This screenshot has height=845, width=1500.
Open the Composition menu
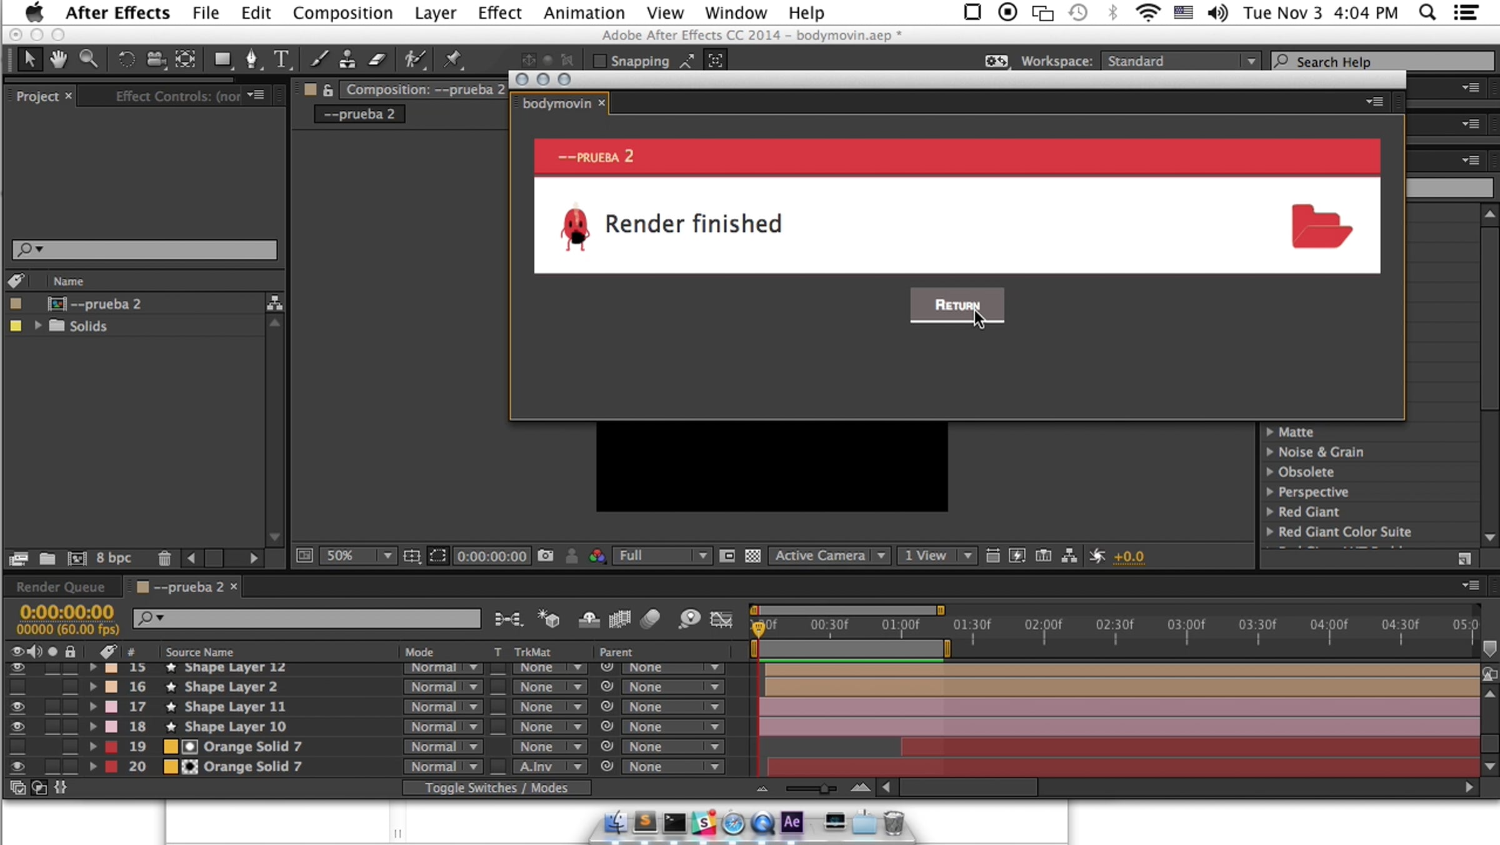click(342, 12)
